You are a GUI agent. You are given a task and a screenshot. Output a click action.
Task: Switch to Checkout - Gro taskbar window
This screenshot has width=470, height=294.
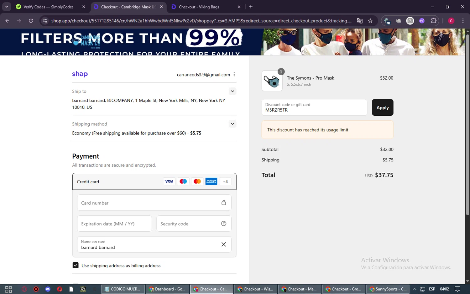tap(344, 289)
